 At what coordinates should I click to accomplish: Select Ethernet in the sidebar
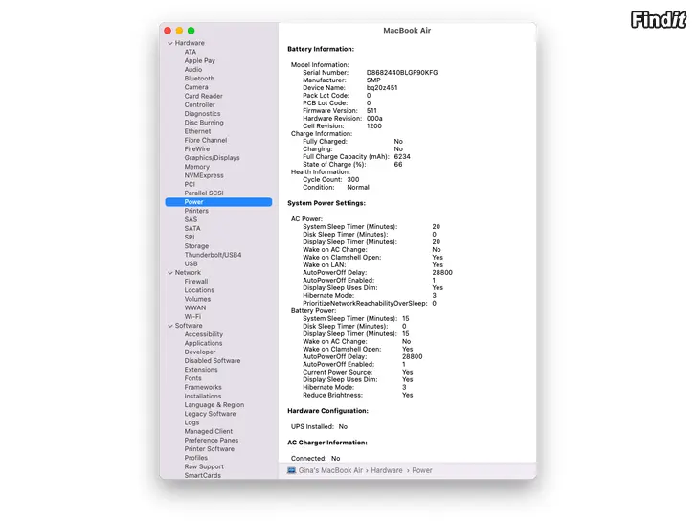198,131
